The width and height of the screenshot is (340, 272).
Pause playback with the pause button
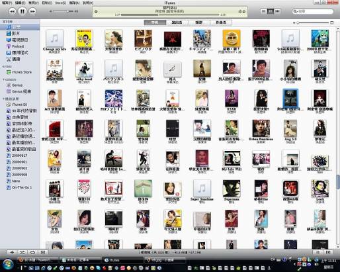22,11
